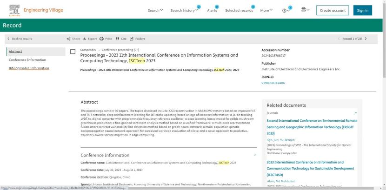Click publisher name text
The height and width of the screenshot is (190, 386).
[301, 69]
